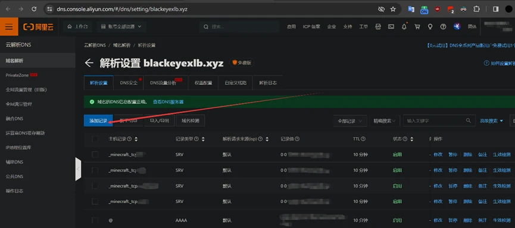Open the browser extensions puzzle icon

tap(476, 9)
